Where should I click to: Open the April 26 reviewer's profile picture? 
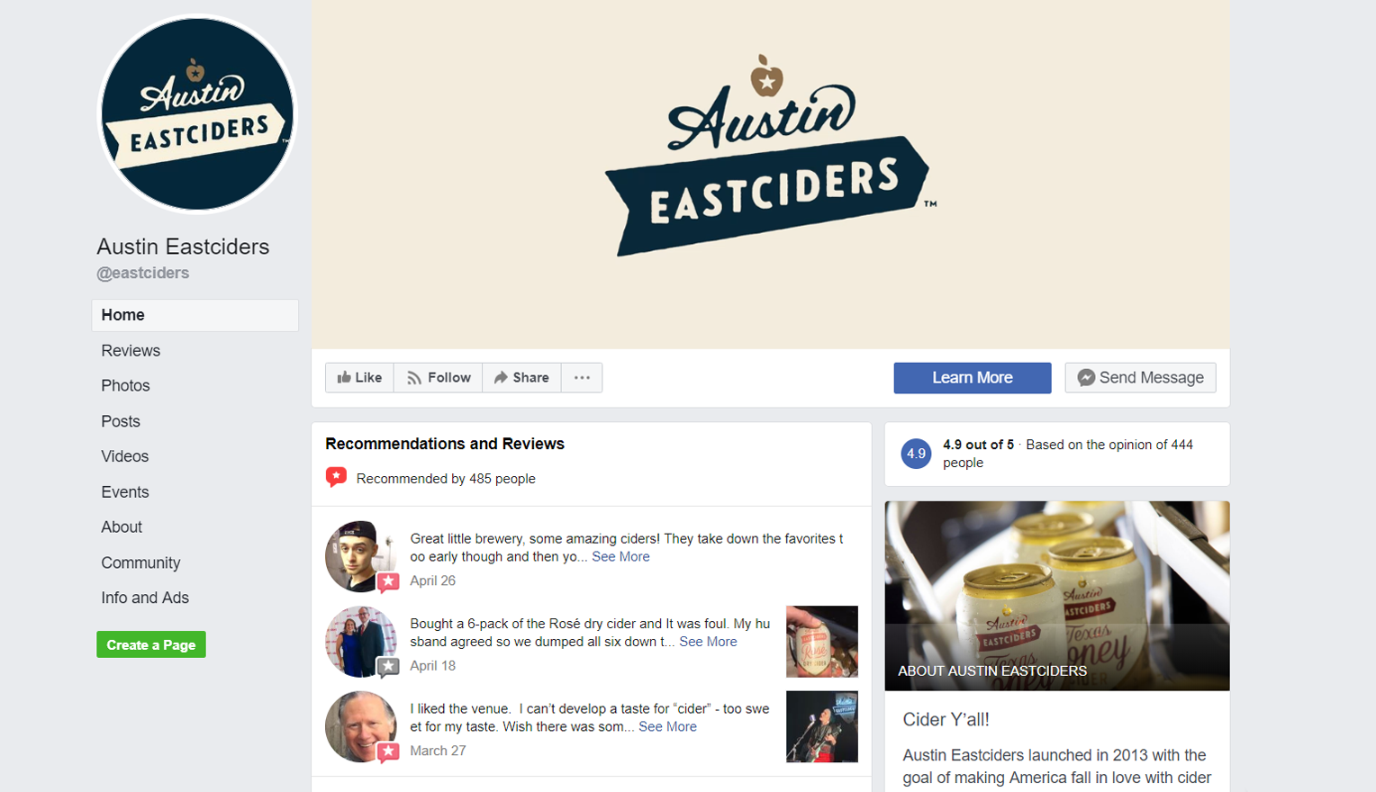click(360, 556)
